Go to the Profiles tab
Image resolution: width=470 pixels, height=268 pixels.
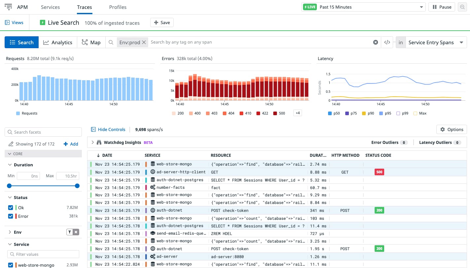click(117, 7)
